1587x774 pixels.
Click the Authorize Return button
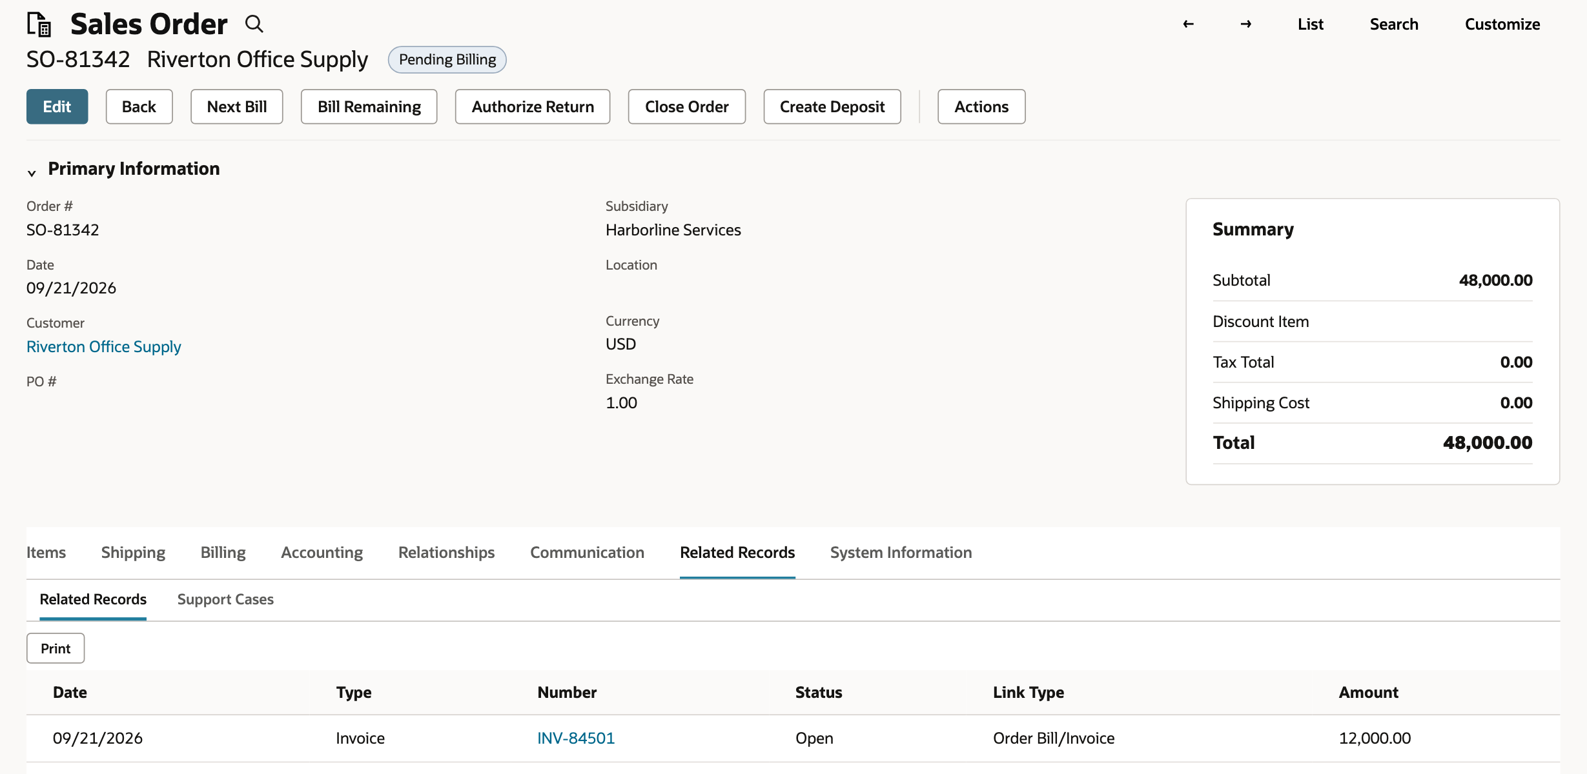(533, 106)
